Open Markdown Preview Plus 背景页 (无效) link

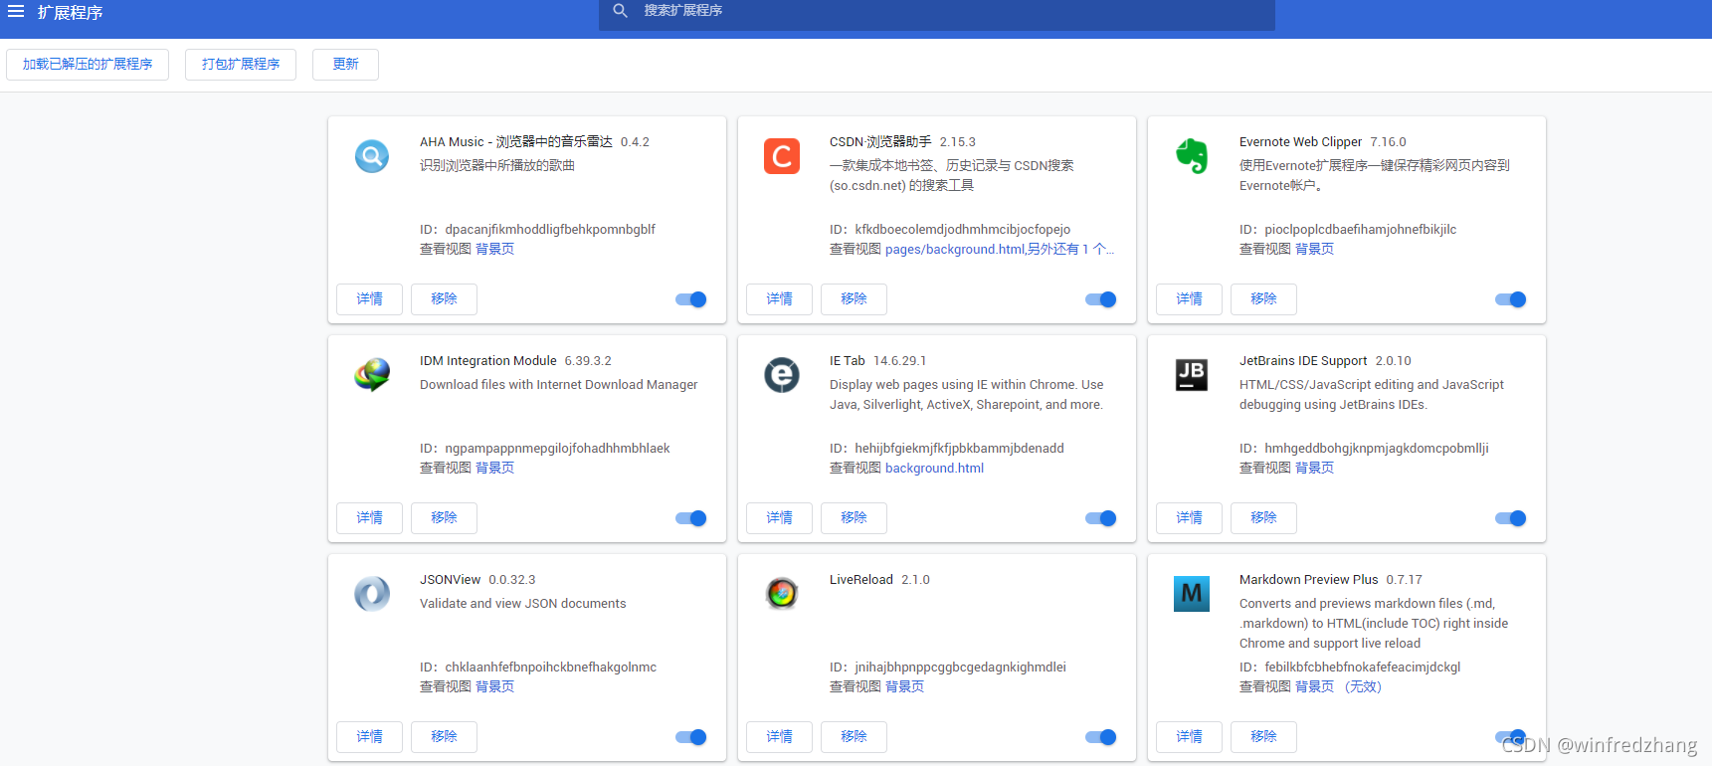1338,687
